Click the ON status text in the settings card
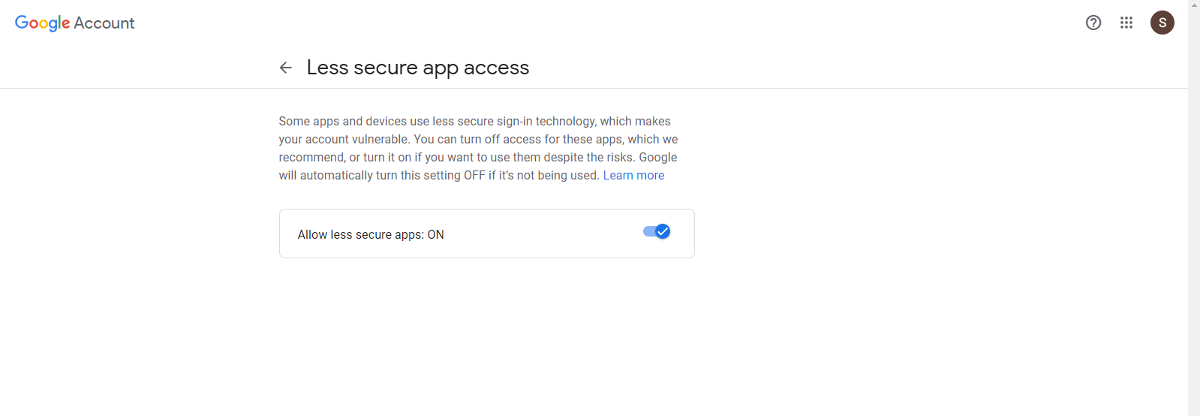Image resolution: width=1200 pixels, height=416 pixels. tap(436, 234)
